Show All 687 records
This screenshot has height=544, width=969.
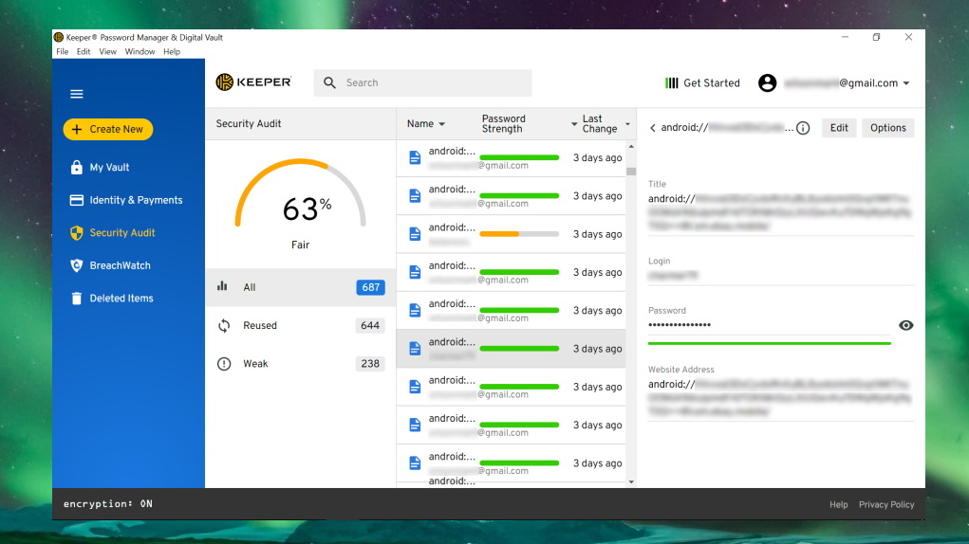(x=301, y=287)
